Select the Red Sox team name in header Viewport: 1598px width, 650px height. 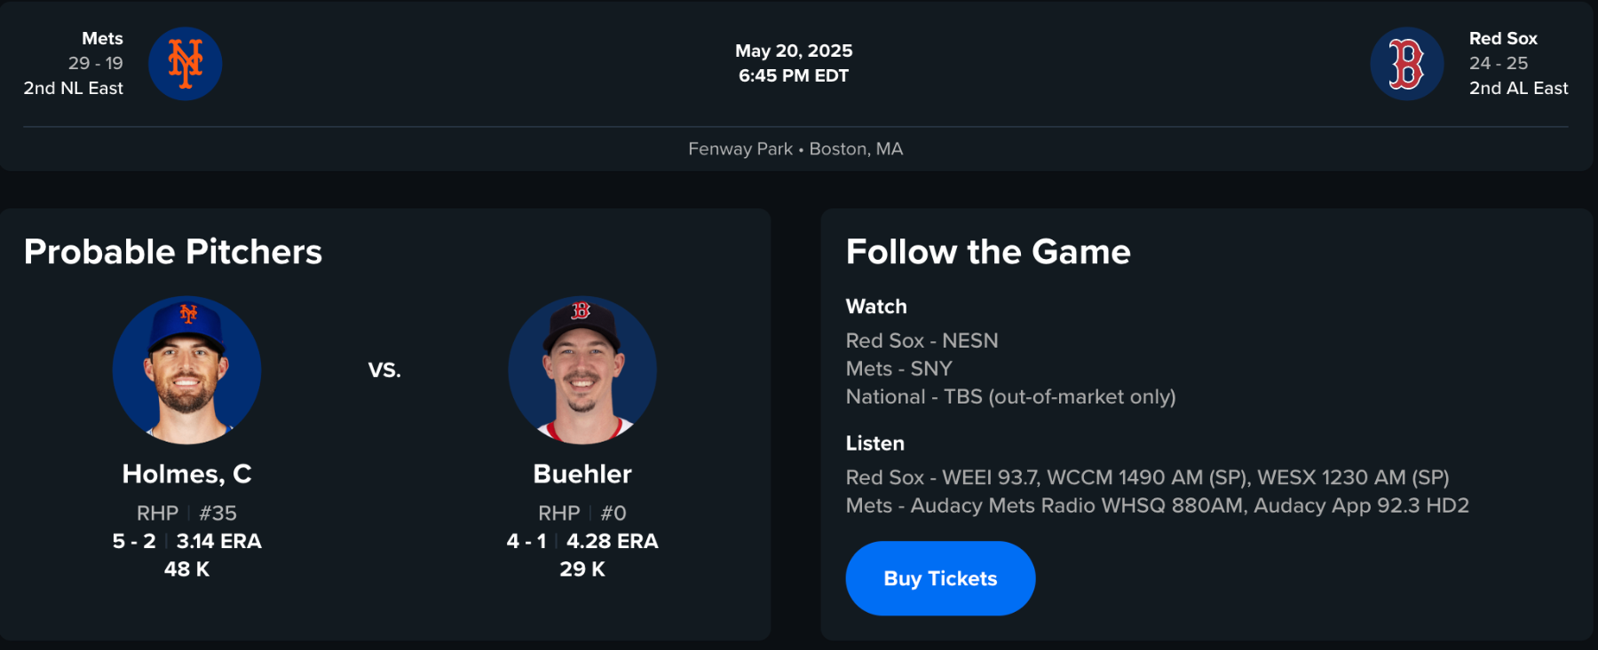coord(1503,38)
